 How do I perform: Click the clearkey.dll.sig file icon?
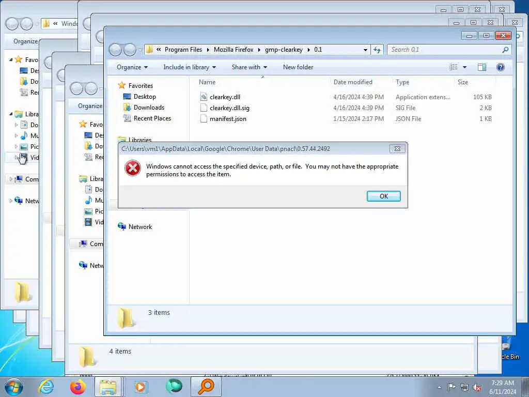click(x=204, y=108)
